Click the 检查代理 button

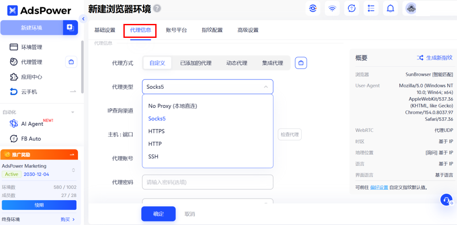click(290, 134)
